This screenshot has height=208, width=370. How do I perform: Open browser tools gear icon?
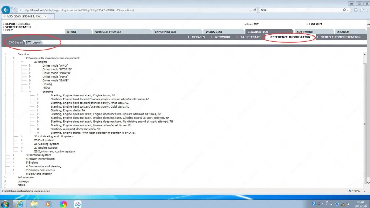[367, 10]
